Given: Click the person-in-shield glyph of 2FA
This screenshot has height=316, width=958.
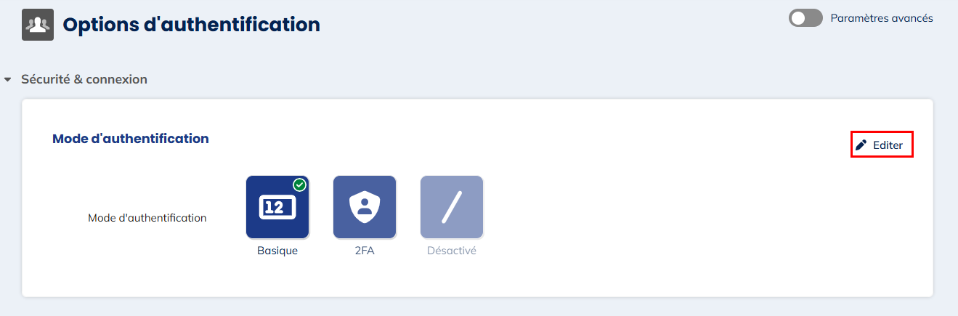Looking at the screenshot, I should coord(365,208).
